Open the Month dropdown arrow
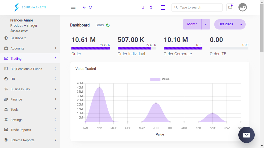This screenshot has height=148, width=264. coord(206,24)
